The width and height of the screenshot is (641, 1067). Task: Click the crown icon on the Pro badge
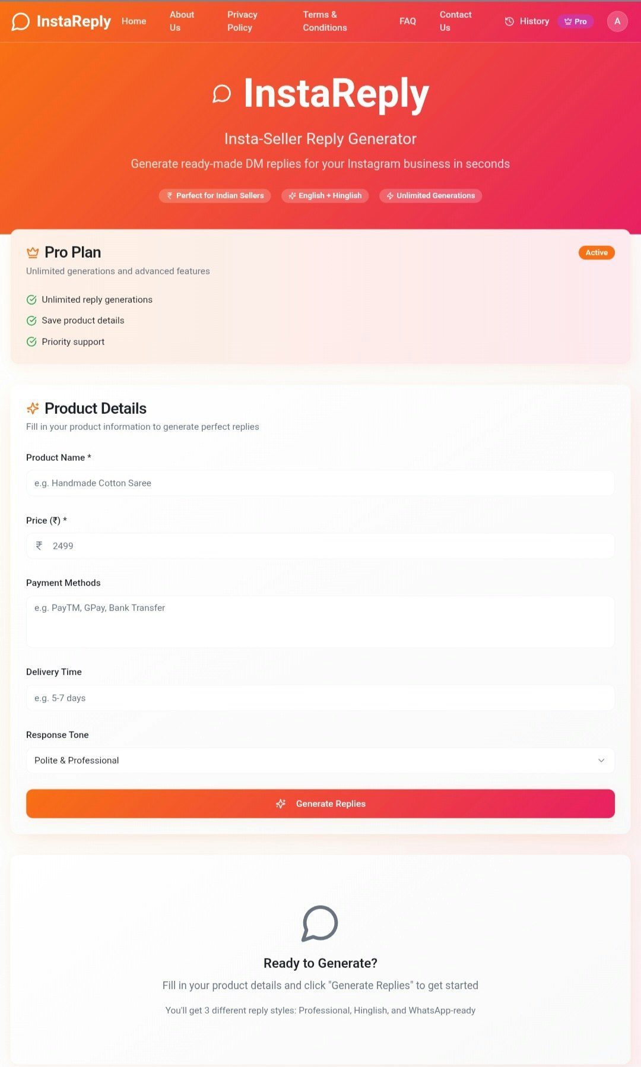[x=566, y=21]
